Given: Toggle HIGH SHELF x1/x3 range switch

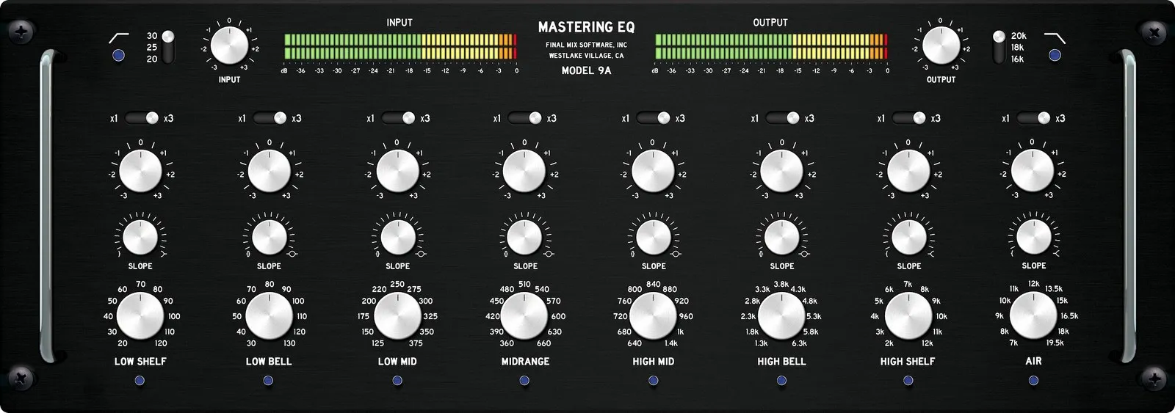Looking at the screenshot, I should pyautogui.click(x=909, y=118).
